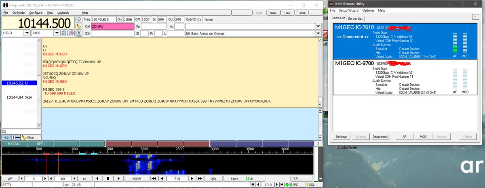The width and height of the screenshot is (485, 188).
Task: Click the Freq field showing 10145.813
Action: pos(103,19)
